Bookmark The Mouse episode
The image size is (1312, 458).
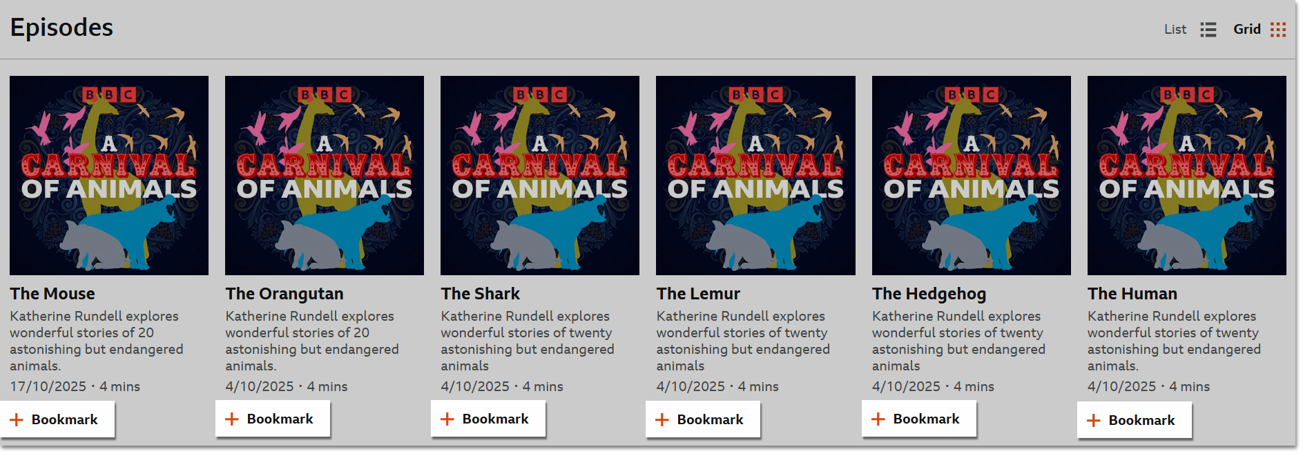pyautogui.click(x=57, y=419)
